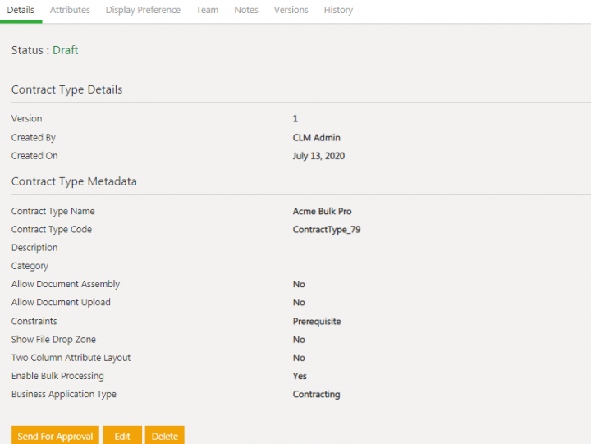Click the Allow Document Assembly label

[x=66, y=284]
